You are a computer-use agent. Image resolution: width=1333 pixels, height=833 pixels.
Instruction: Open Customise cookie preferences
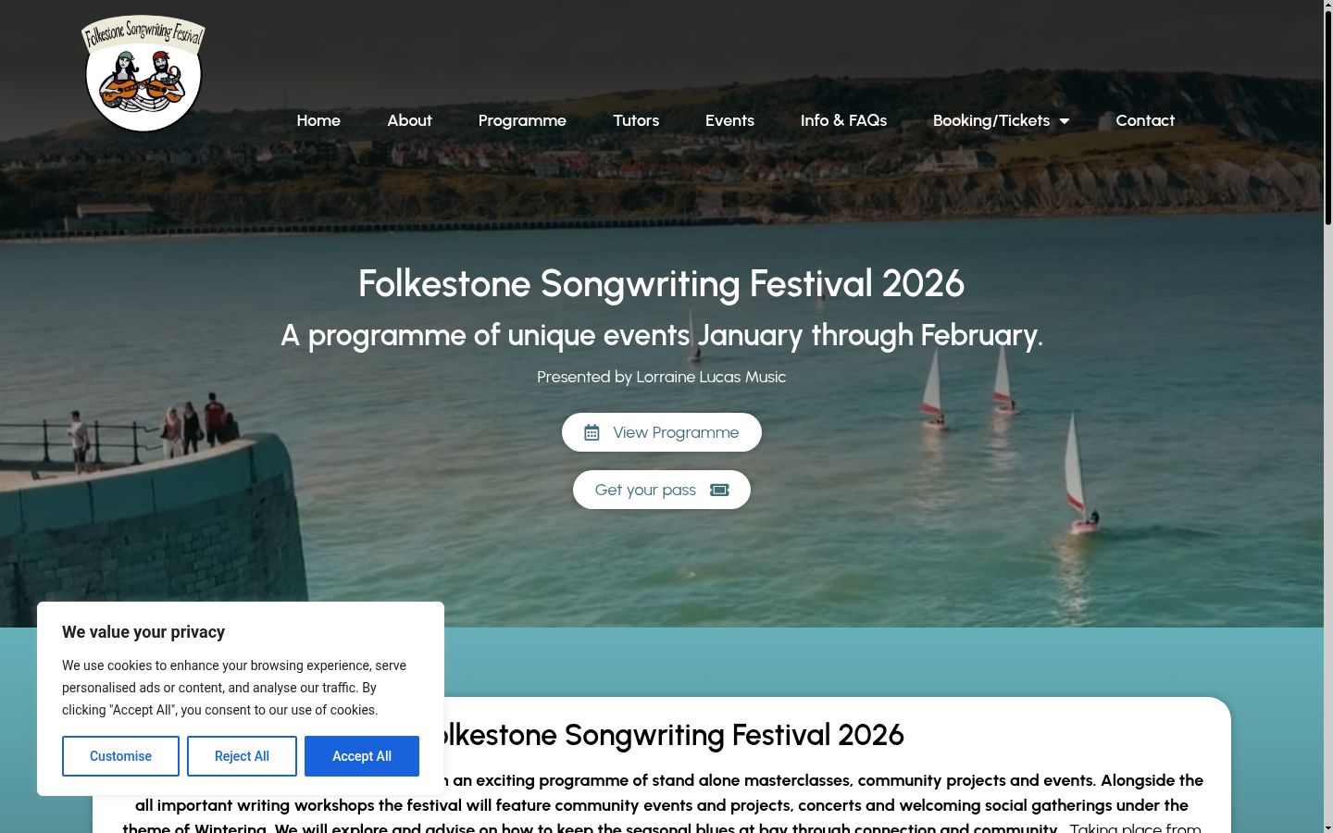pyautogui.click(x=120, y=756)
